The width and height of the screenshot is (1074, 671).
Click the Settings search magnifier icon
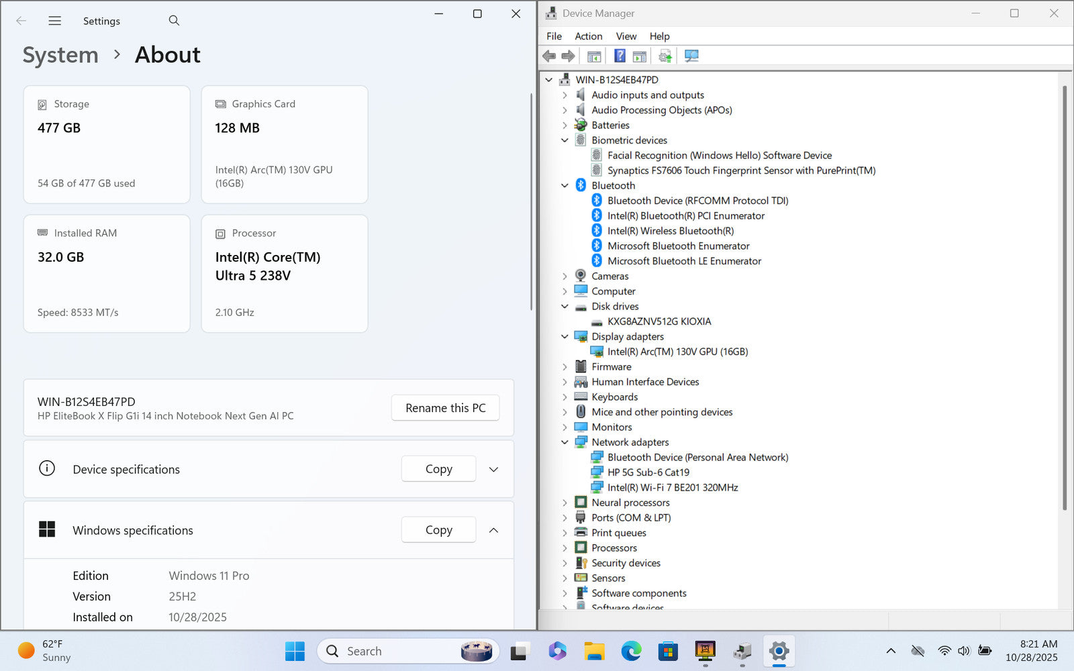[x=174, y=21]
